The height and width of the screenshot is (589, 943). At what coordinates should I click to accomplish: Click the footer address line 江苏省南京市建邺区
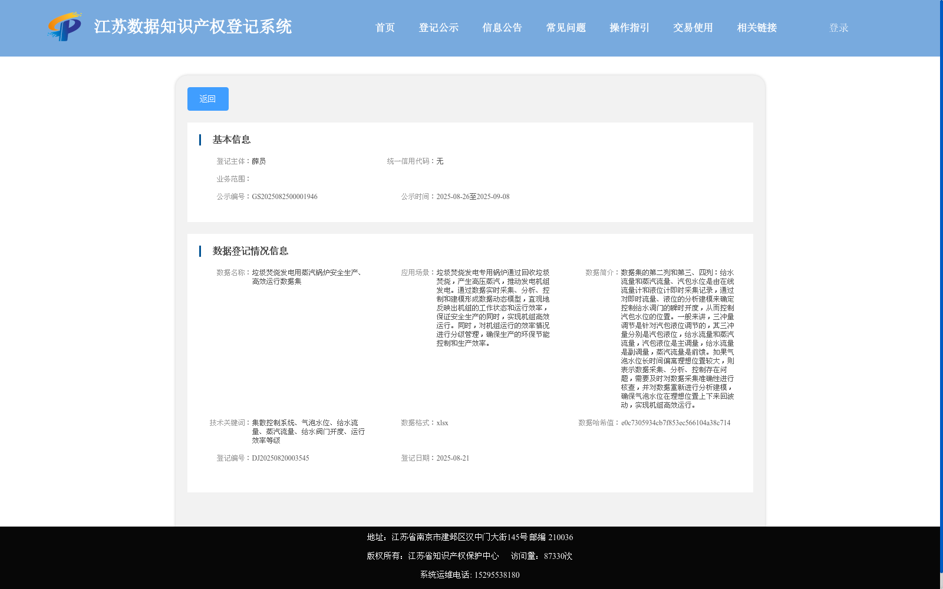click(x=470, y=537)
